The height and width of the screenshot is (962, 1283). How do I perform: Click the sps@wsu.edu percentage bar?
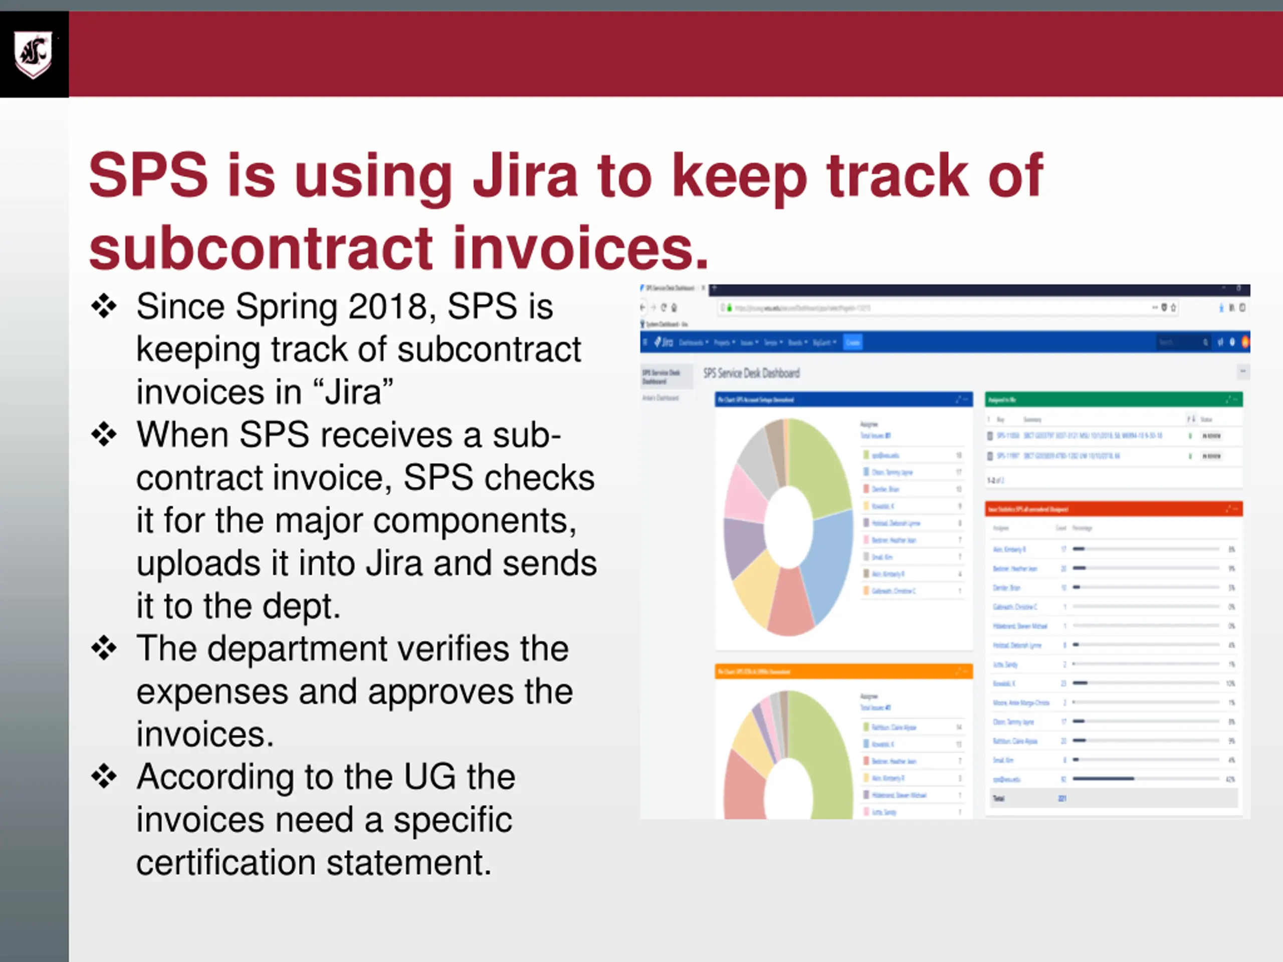1103,779
